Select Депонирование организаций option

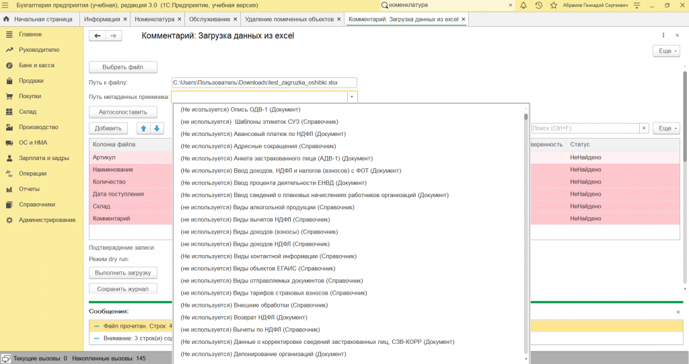pyautogui.click(x=263, y=354)
